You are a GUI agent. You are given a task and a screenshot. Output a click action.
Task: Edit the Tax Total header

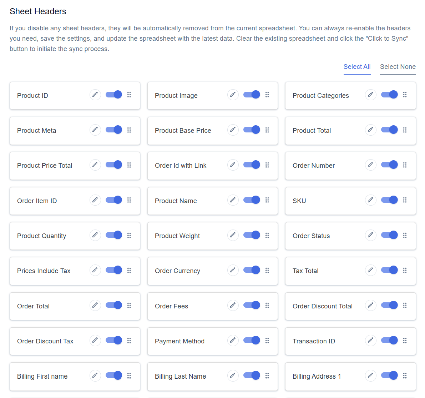coord(370,270)
